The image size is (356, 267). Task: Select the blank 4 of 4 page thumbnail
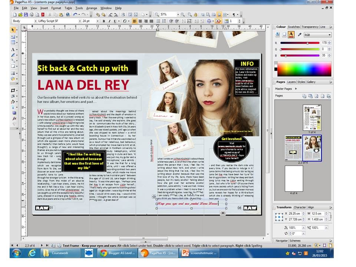(294, 179)
